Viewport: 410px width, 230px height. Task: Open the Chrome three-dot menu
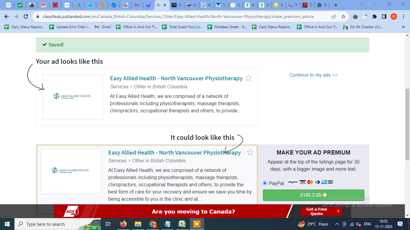coord(403,16)
